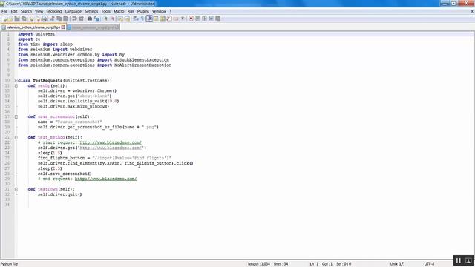Collapse the test_method fold marker
This screenshot has height=267, width=475.
point(16,137)
